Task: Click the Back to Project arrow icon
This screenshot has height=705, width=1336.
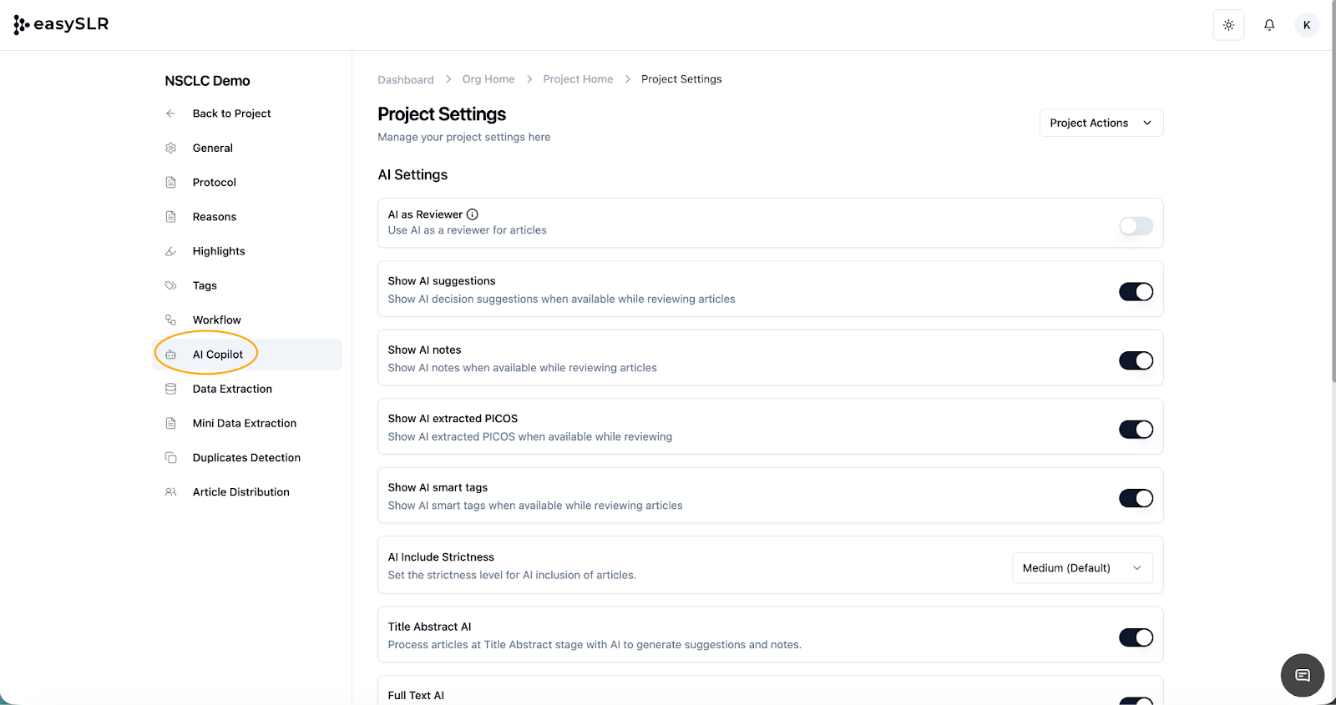Action: [x=170, y=113]
